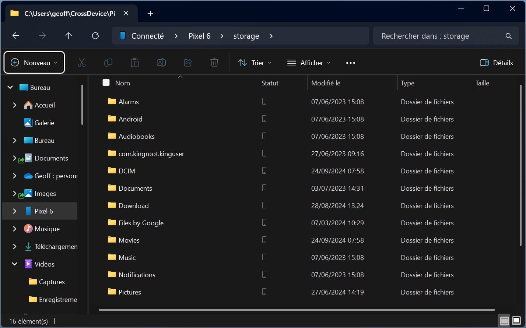Collapse the Vidéos tree node
This screenshot has height=328, width=526.
pos(15,264)
